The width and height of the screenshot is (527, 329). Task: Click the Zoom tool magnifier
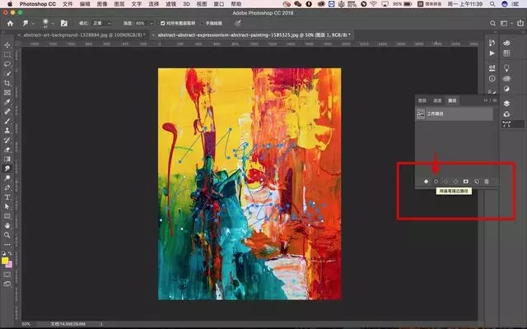(7, 234)
